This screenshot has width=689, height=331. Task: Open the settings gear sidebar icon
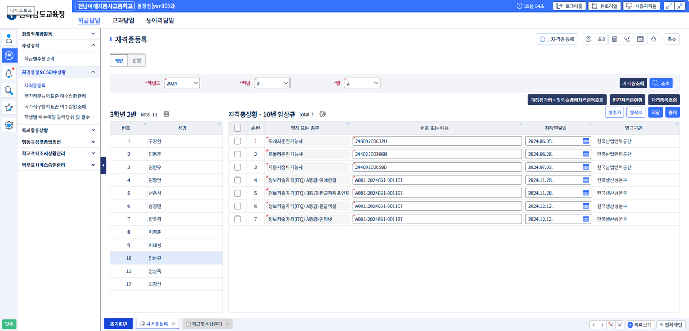click(x=9, y=125)
